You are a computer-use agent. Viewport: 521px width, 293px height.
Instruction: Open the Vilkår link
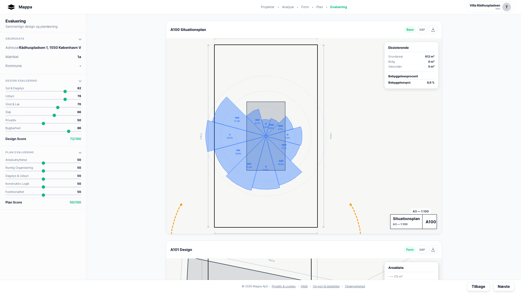click(304, 286)
